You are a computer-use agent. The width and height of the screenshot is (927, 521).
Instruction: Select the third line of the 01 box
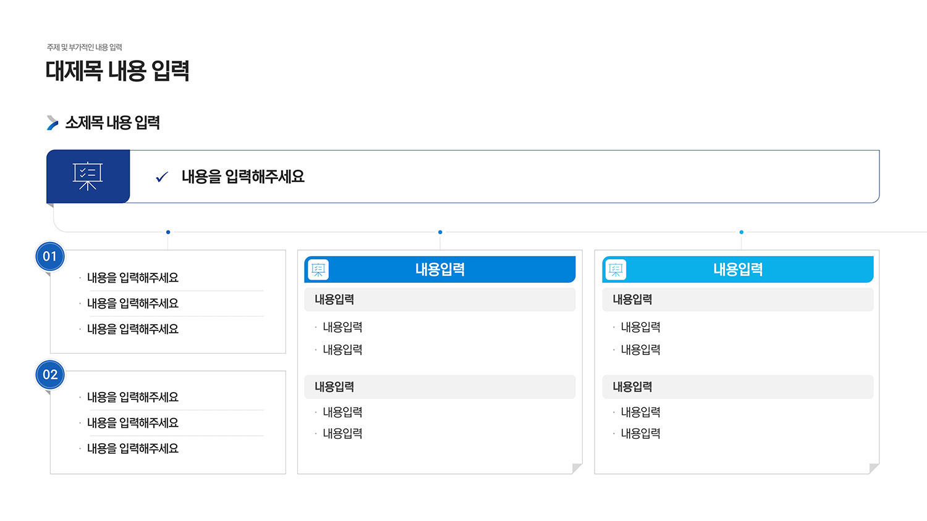[133, 329]
